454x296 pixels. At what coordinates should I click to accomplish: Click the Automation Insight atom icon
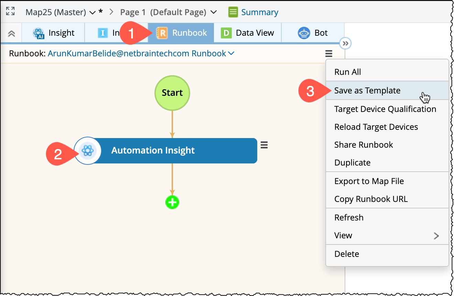(88, 151)
